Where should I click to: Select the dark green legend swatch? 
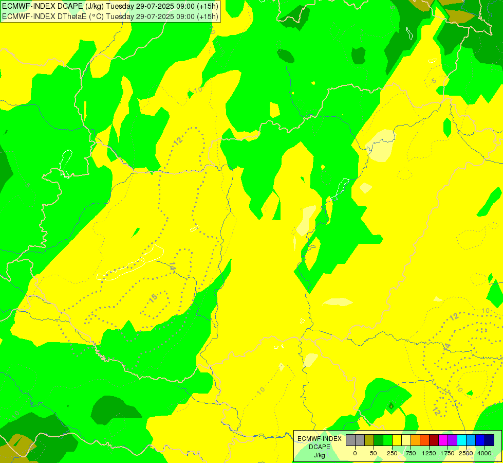tap(379, 440)
